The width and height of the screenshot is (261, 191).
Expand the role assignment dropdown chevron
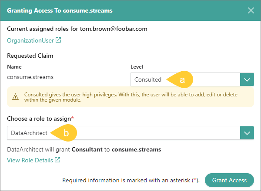(x=247, y=133)
